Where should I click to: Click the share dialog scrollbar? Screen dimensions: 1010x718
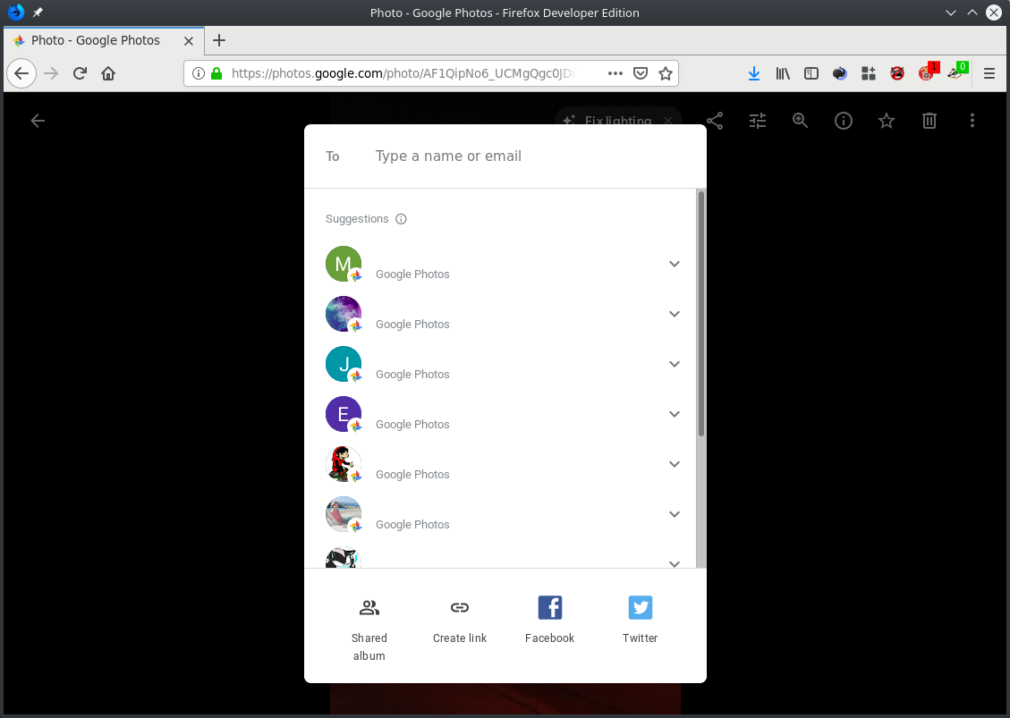pos(701,314)
